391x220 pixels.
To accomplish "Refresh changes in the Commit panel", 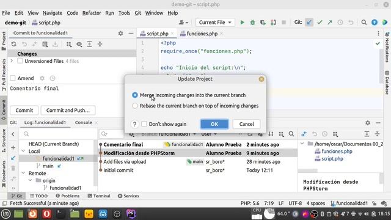I will [x=13, y=44].
